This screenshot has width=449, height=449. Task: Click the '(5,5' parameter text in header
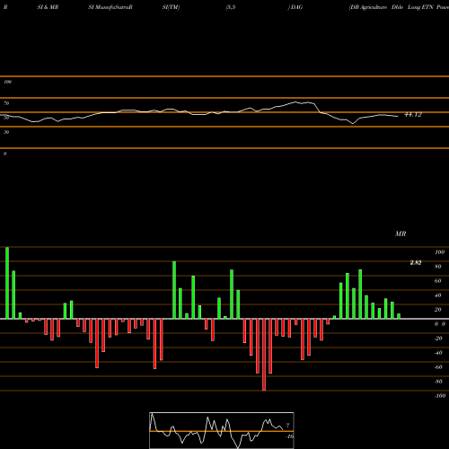point(231,7)
